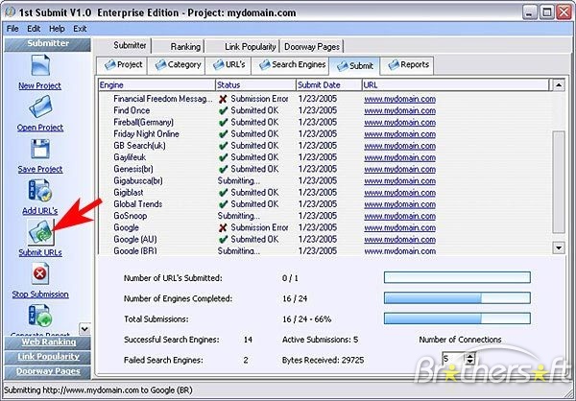Switch to the Doorway Pages tab
The width and height of the screenshot is (576, 401).
[x=312, y=47]
